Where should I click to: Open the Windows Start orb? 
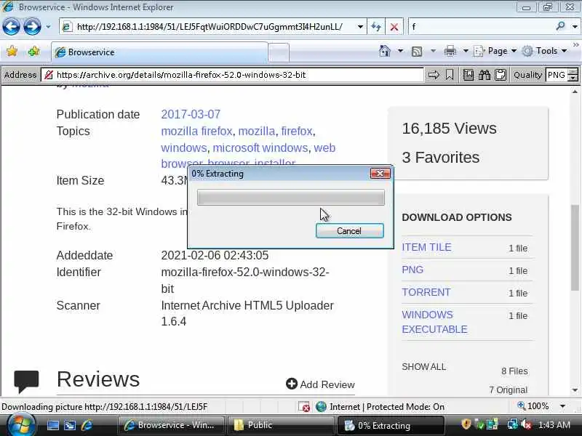click(x=21, y=425)
